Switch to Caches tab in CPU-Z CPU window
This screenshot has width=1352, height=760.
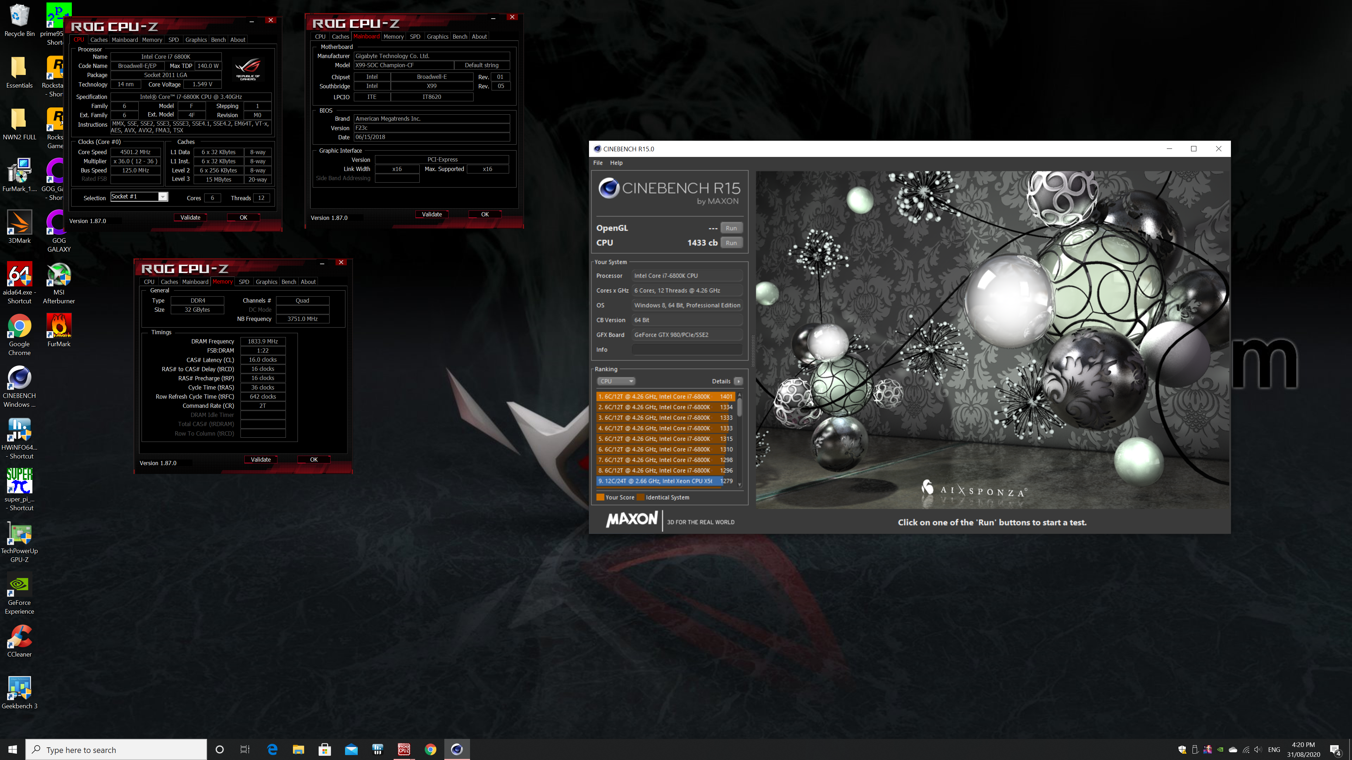(99, 40)
